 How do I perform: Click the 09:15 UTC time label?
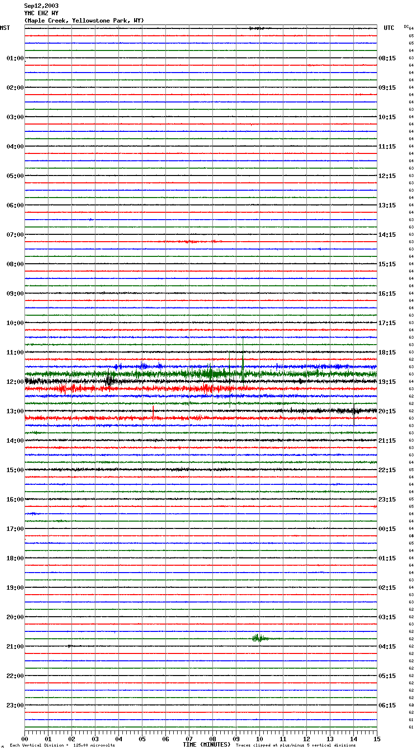pyautogui.click(x=387, y=88)
